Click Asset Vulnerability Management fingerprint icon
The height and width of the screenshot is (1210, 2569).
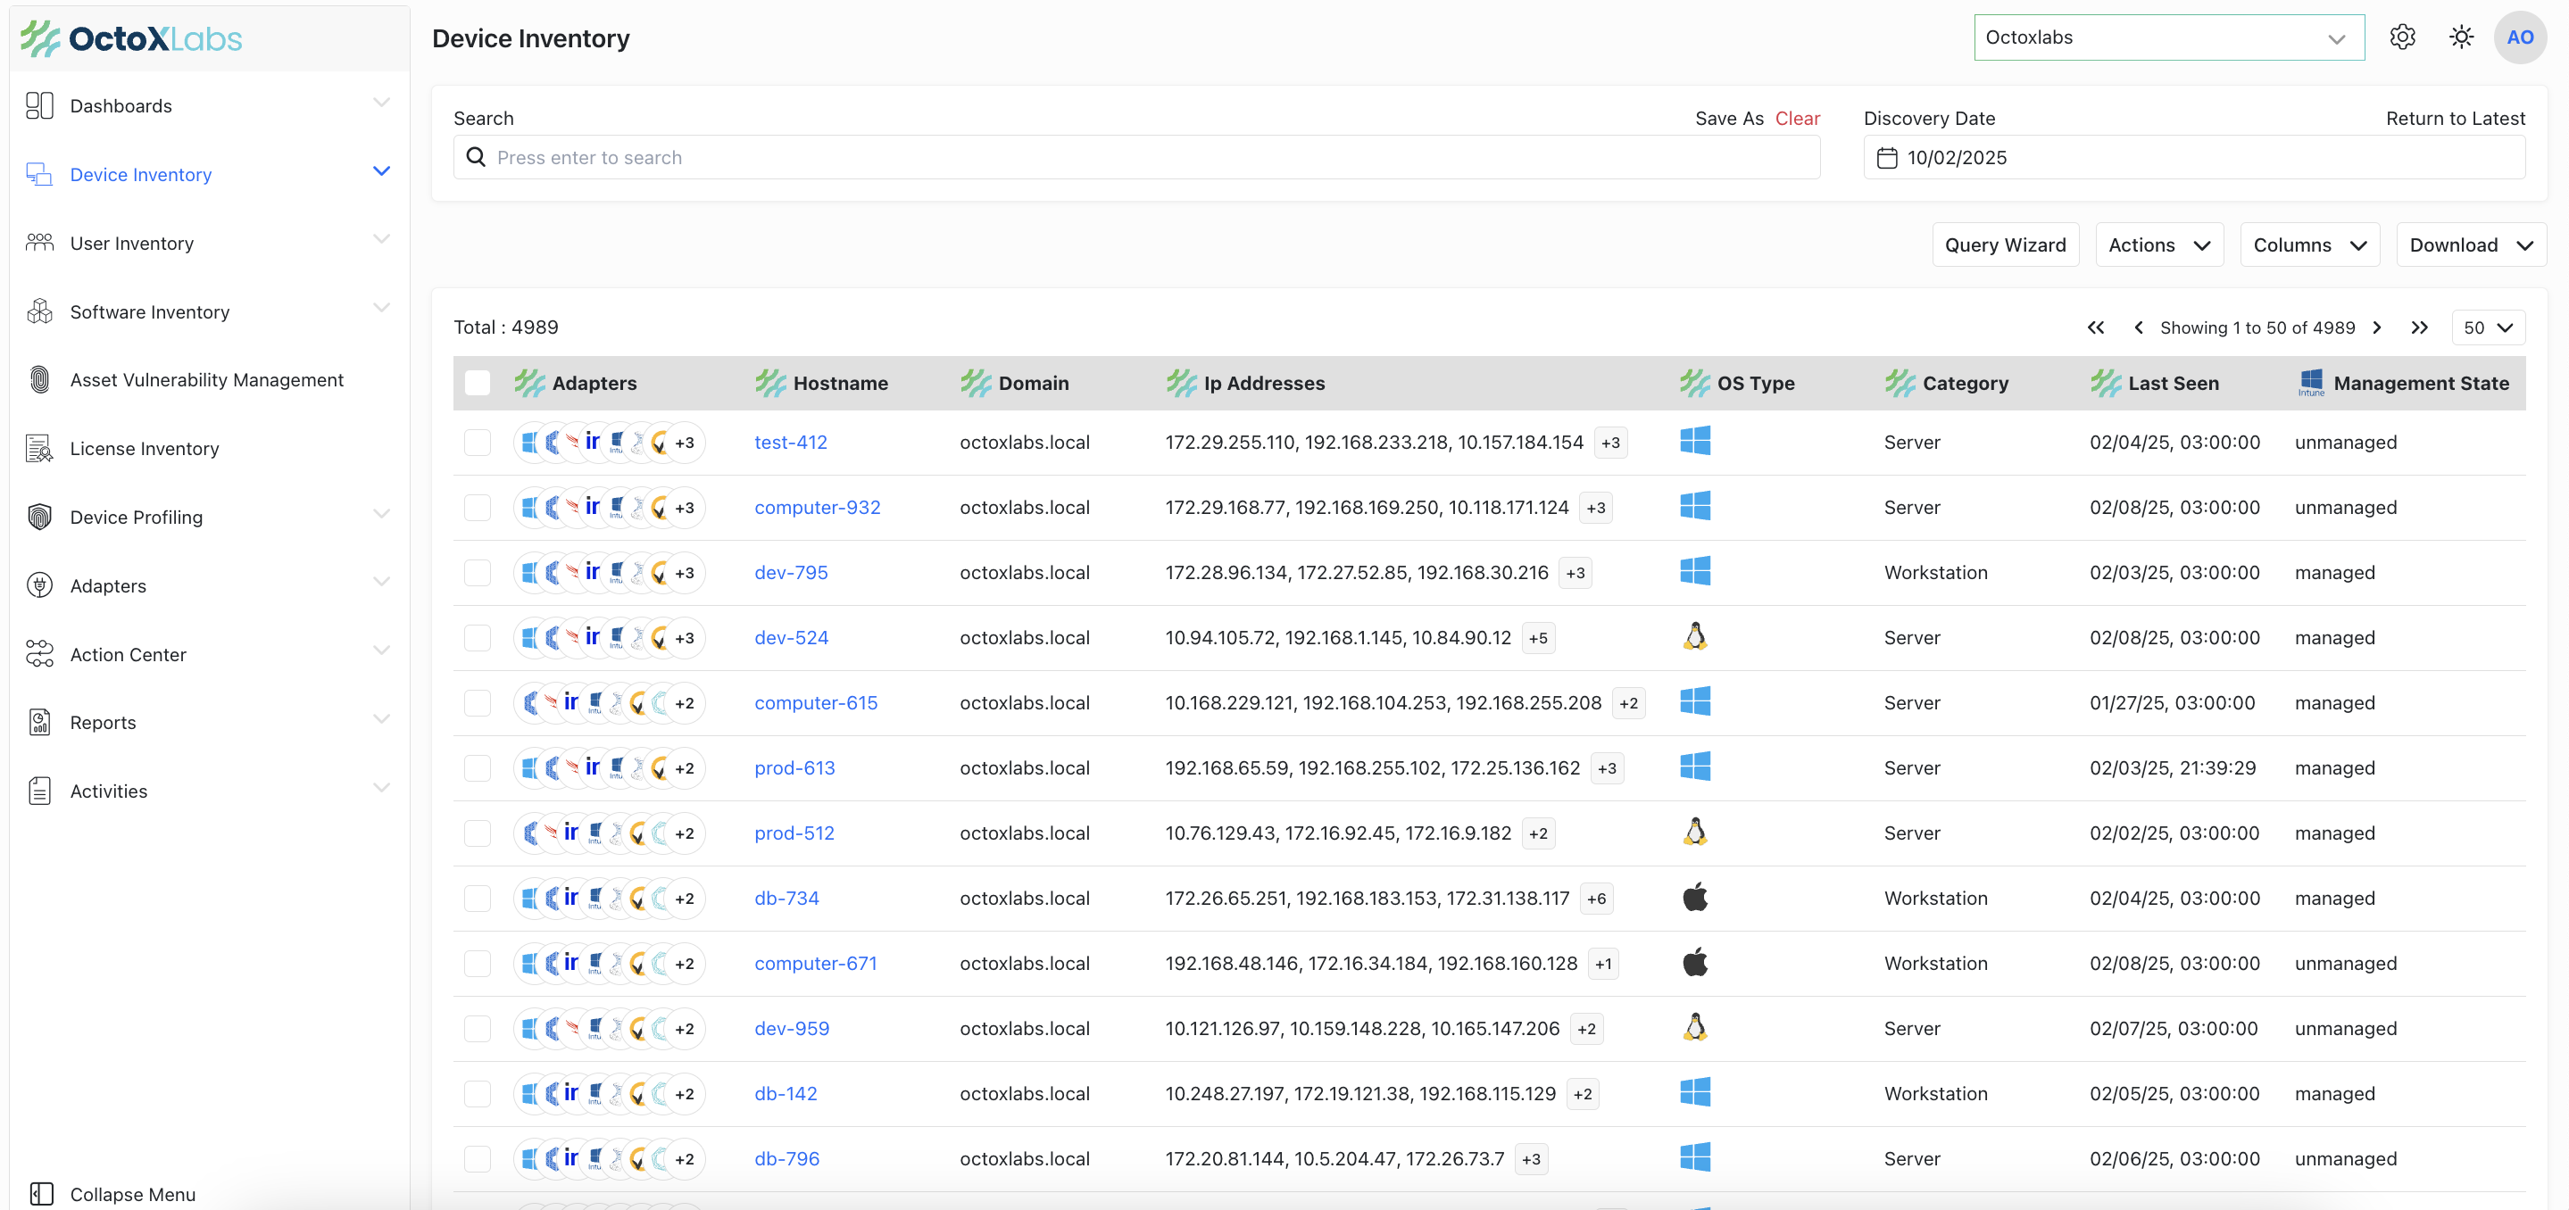click(x=40, y=380)
